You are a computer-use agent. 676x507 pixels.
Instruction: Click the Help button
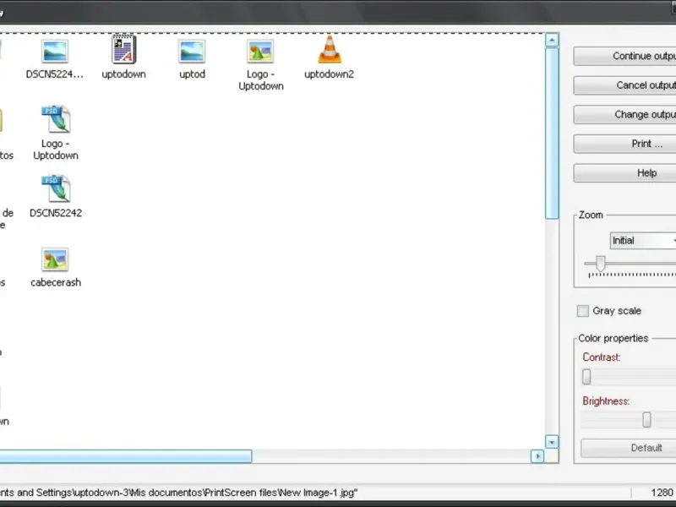pyautogui.click(x=624, y=173)
